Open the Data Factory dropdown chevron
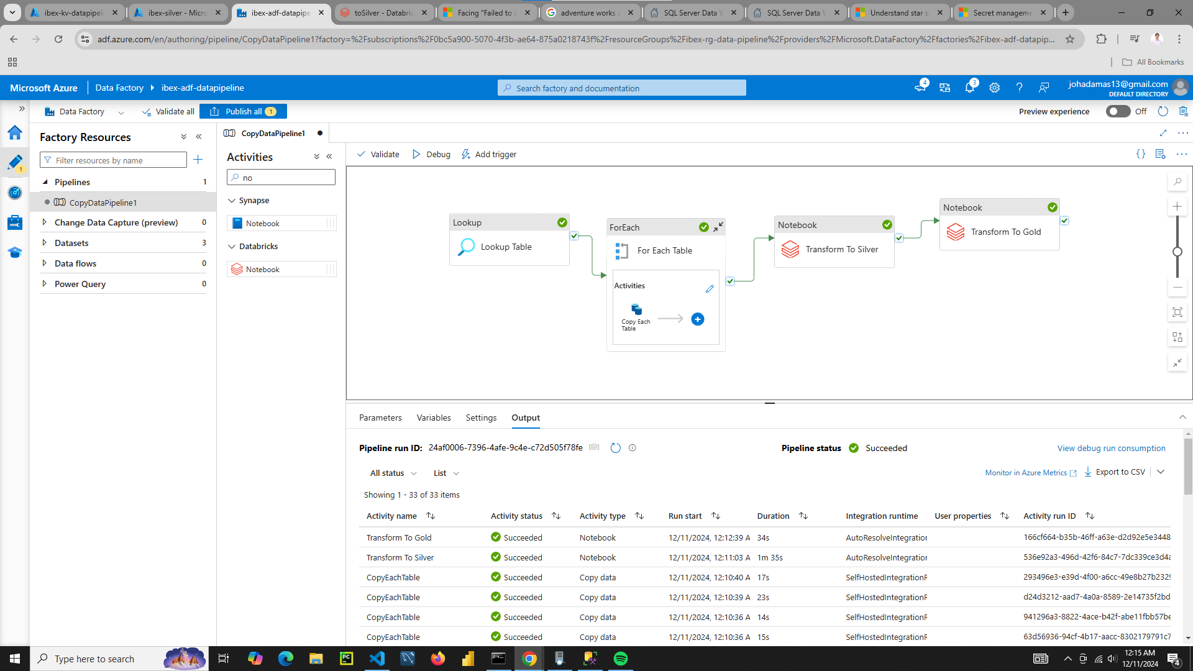 tap(121, 112)
